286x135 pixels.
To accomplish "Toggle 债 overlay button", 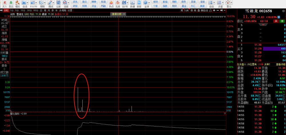I will 192,10.
